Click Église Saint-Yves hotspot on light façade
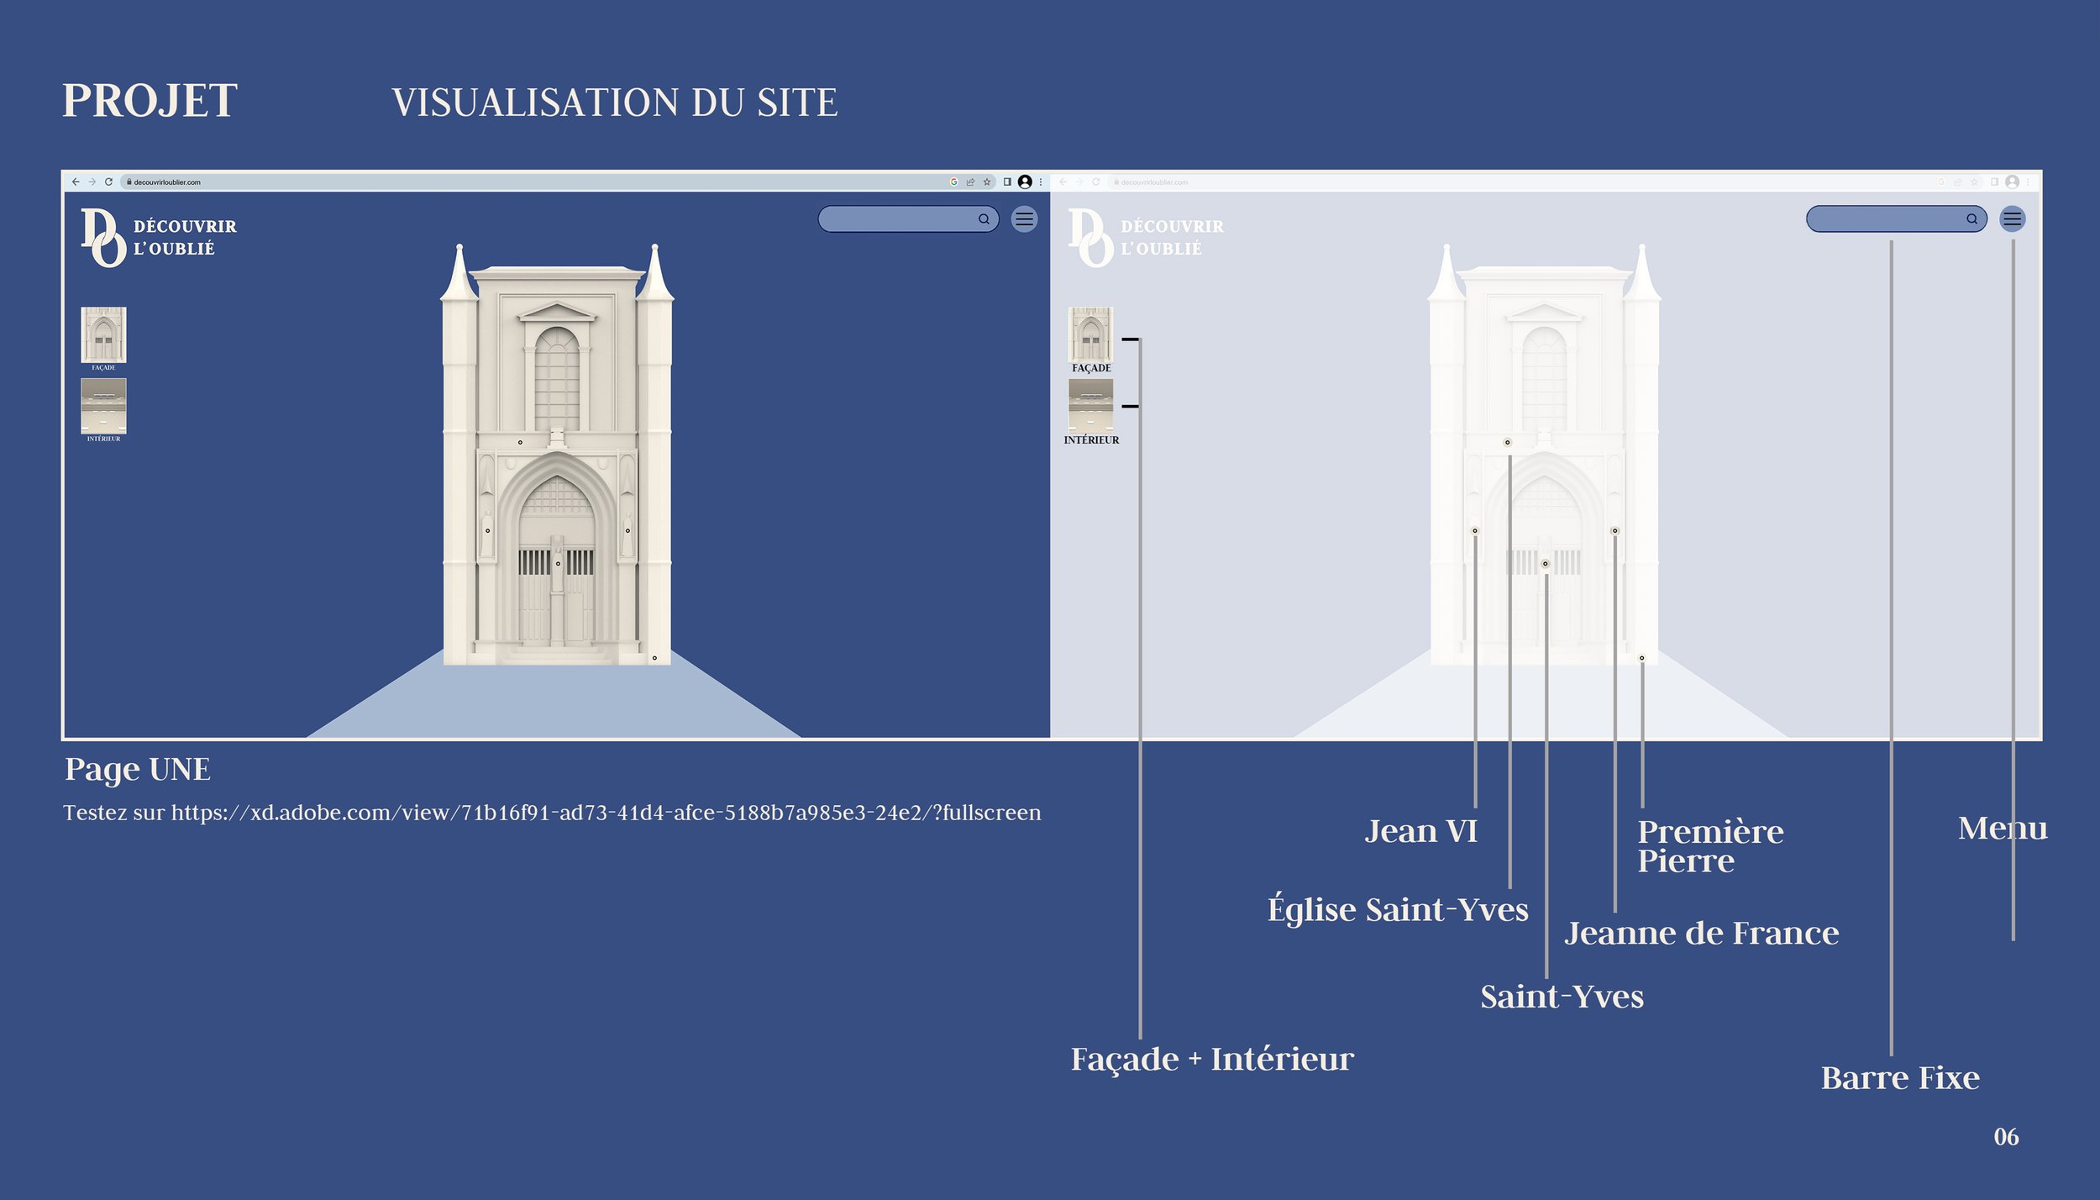 click(x=1507, y=442)
